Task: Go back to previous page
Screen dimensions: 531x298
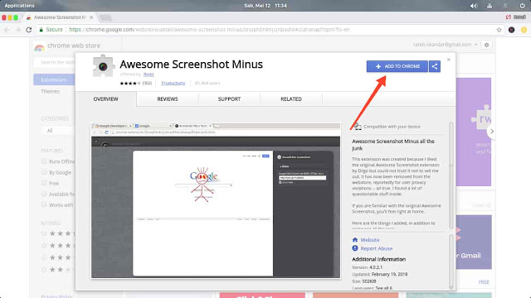Action: point(7,30)
